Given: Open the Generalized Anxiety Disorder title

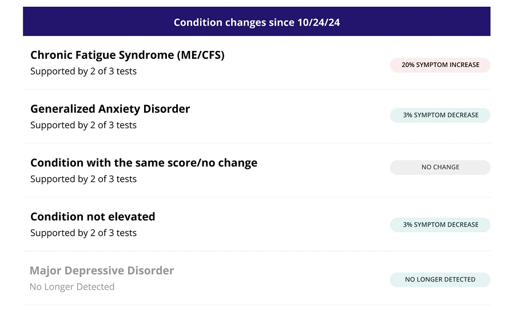Looking at the screenshot, I should (110, 109).
